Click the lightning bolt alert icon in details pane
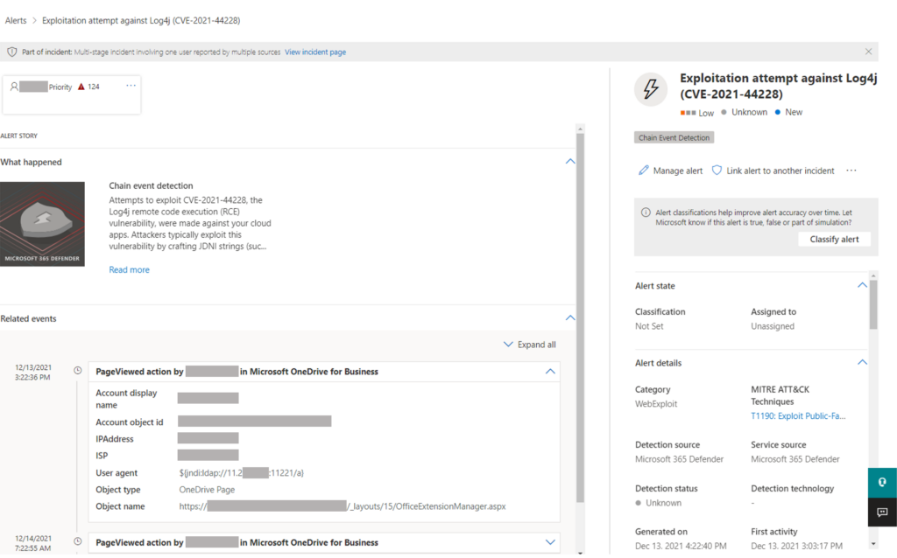Viewport: 897px width, 558px height. (650, 87)
